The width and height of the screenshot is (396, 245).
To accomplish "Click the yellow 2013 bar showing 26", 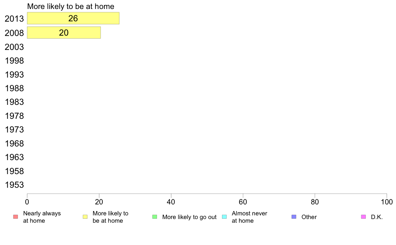I will click(x=73, y=18).
